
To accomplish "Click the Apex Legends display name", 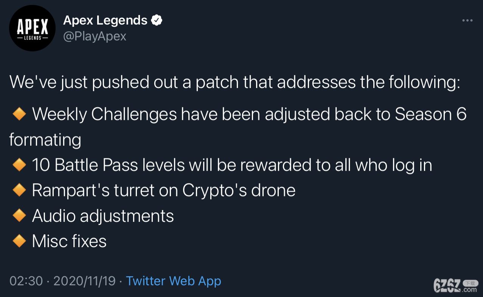I will click(105, 20).
